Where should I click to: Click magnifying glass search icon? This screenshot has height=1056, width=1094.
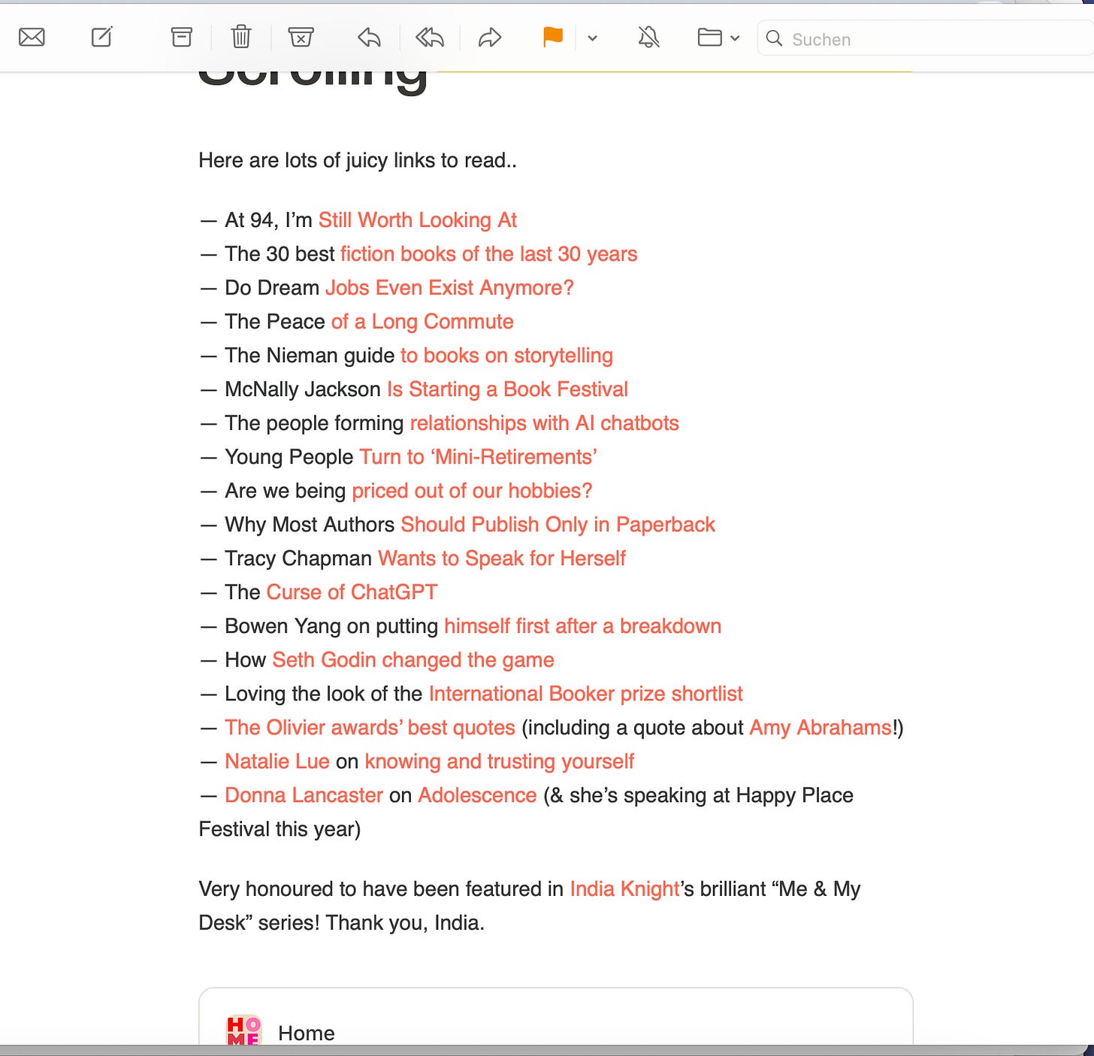click(774, 38)
